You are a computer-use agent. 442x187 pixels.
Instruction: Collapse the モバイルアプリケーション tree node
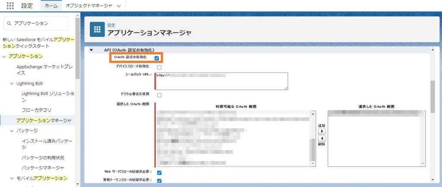[12, 178]
